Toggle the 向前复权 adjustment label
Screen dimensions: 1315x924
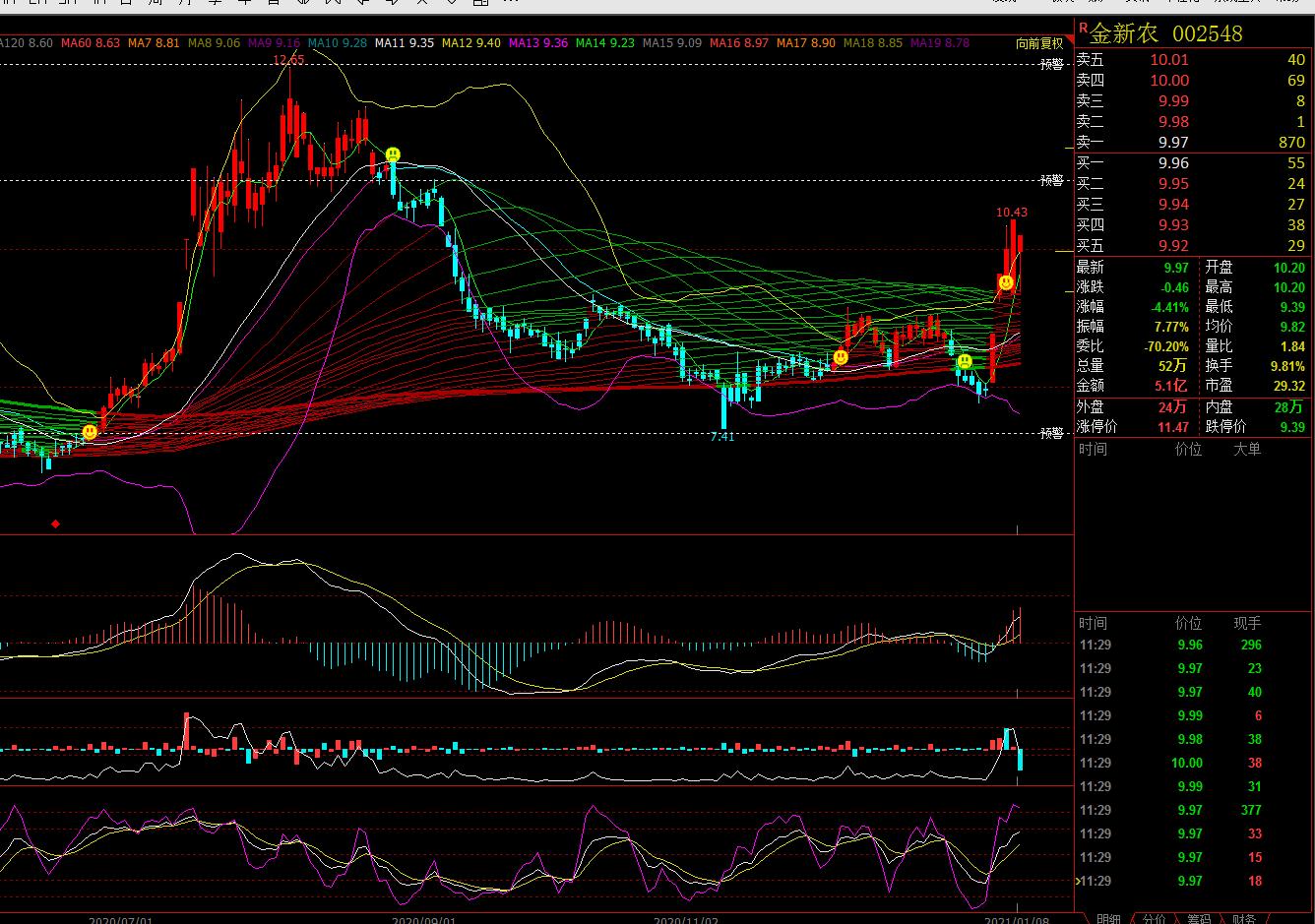click(x=1040, y=43)
